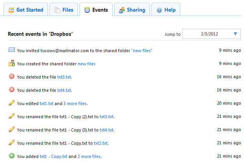245x163 pixels.
Task: Click the red delete icon for txt3.txt
Action: pyautogui.click(x=12, y=76)
